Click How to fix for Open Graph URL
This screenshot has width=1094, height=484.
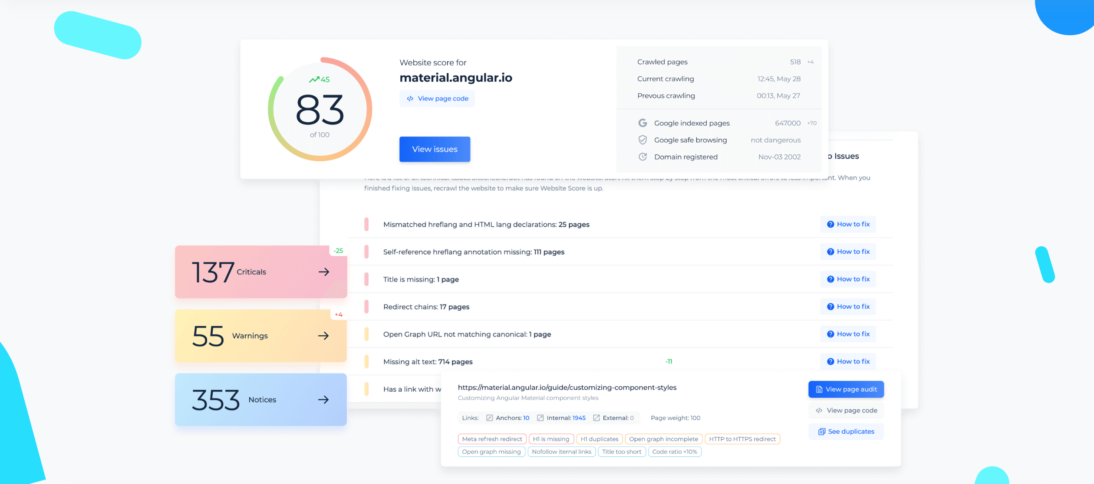click(x=848, y=334)
